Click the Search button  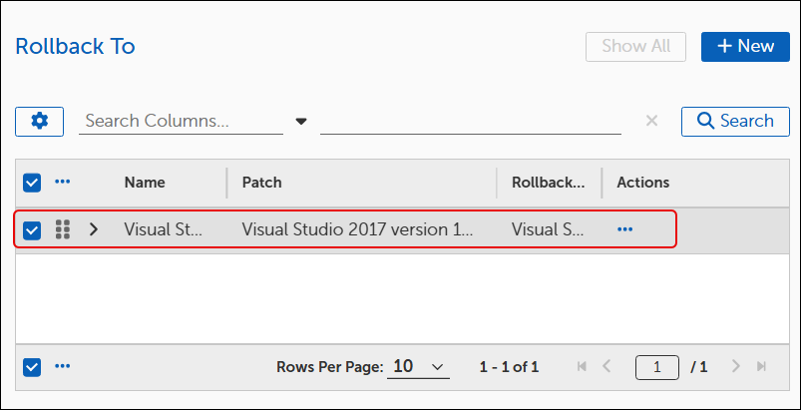click(735, 122)
